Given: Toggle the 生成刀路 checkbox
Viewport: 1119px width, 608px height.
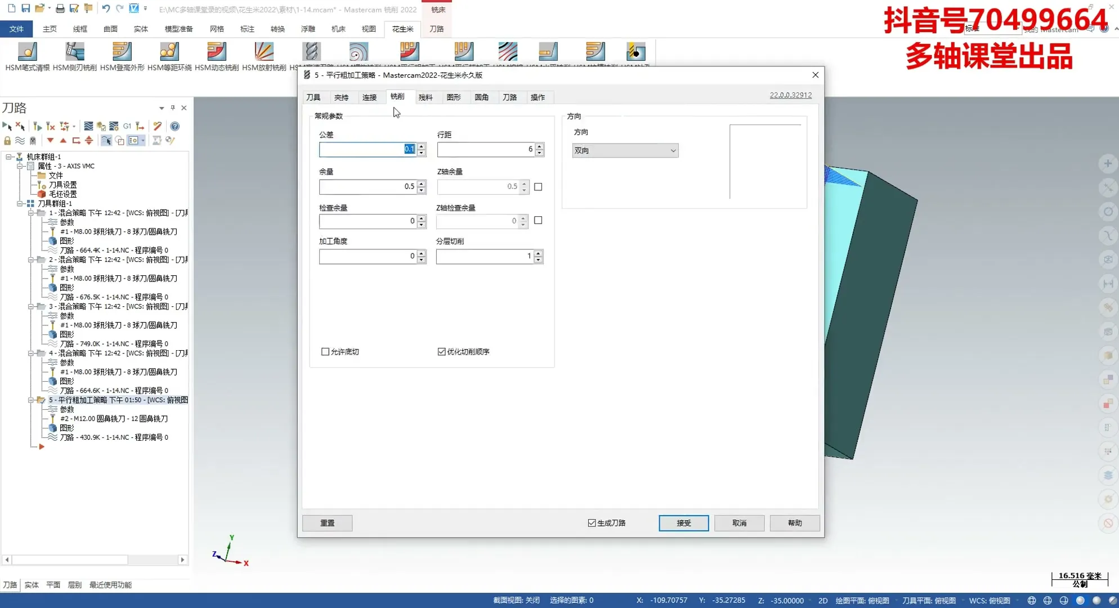Looking at the screenshot, I should (x=592, y=523).
